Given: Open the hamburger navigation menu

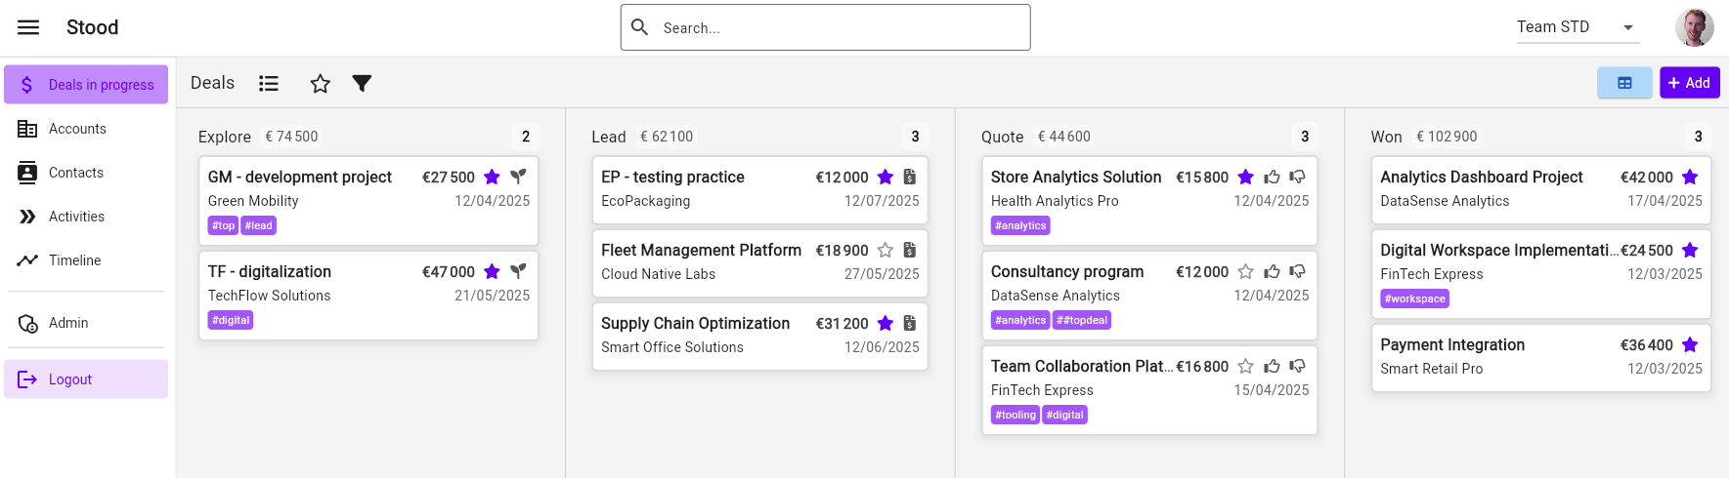Looking at the screenshot, I should coord(28,27).
